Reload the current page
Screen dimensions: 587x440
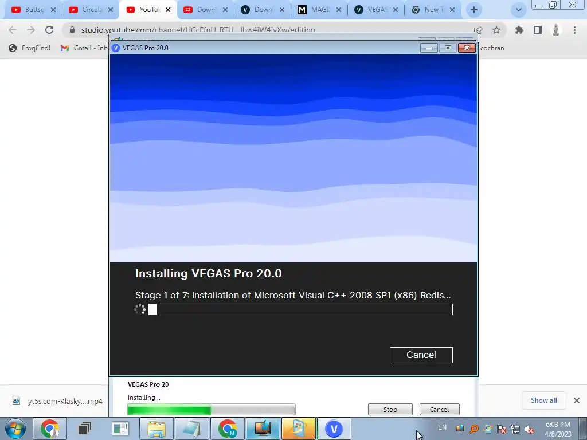(49, 30)
